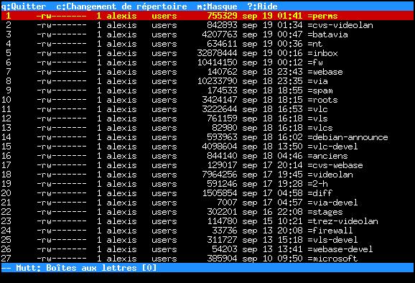415x283 pixels.
Task: Select the =cvs-webase mailbox
Action: coord(207,165)
